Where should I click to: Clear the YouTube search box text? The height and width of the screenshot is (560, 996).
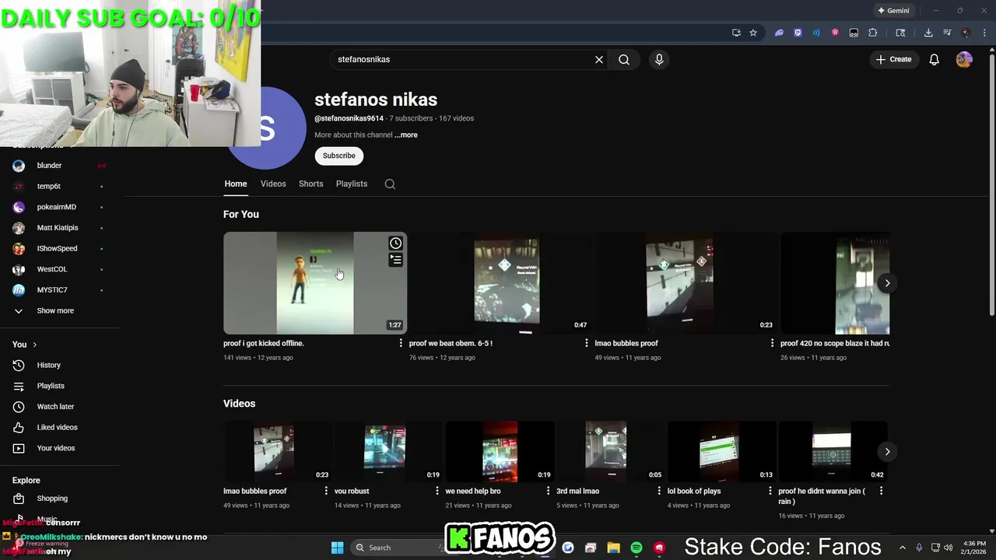point(599,59)
